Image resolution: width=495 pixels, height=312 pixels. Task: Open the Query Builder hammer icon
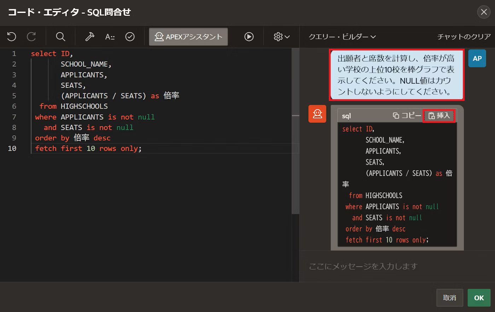pyautogui.click(x=90, y=37)
